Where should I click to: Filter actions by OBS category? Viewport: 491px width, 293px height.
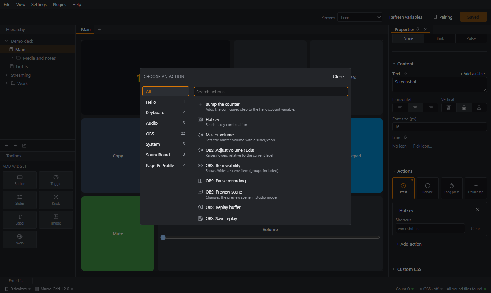(165, 134)
